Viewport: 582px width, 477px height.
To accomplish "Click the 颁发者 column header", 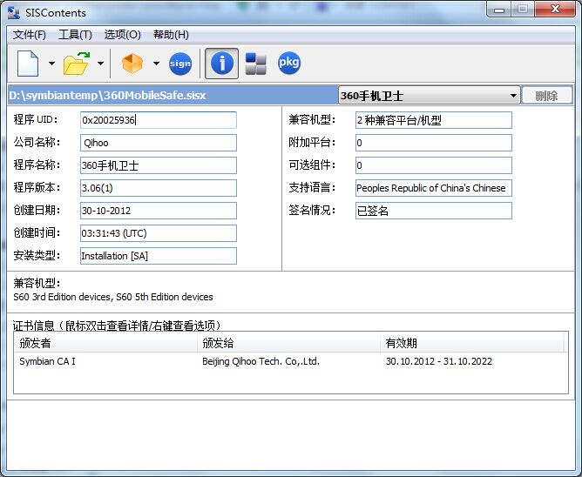I will 105,343.
